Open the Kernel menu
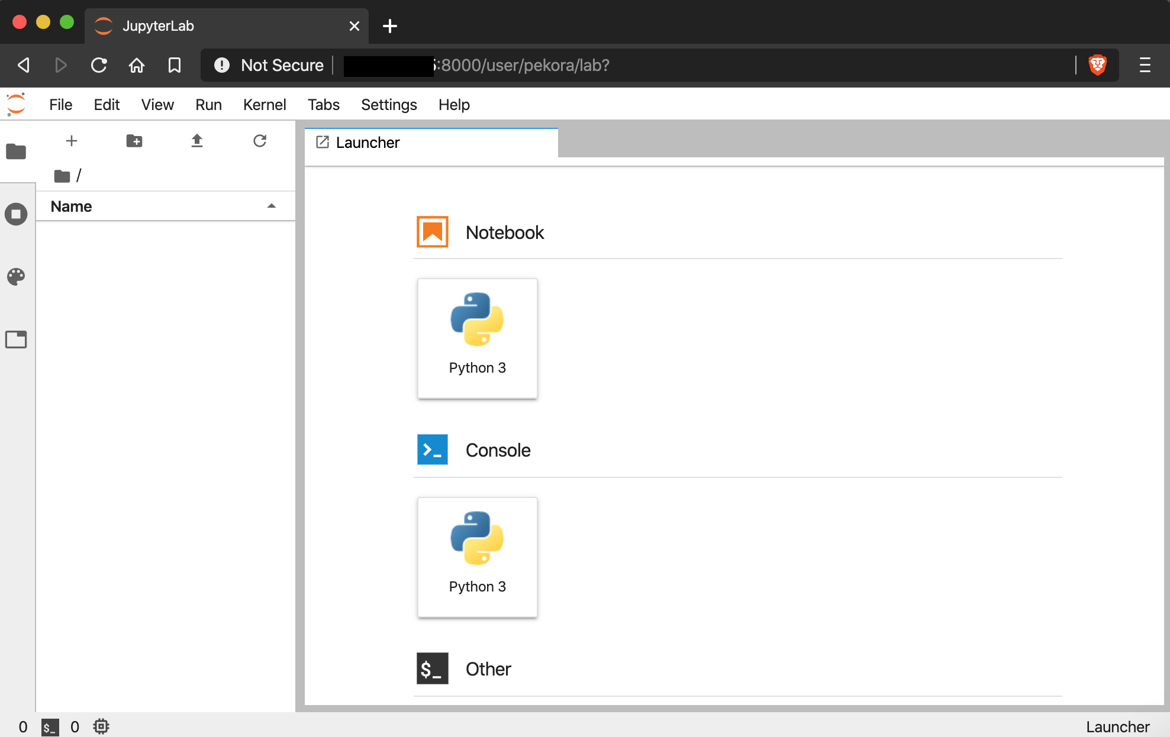Image resolution: width=1170 pixels, height=737 pixels. pos(265,105)
